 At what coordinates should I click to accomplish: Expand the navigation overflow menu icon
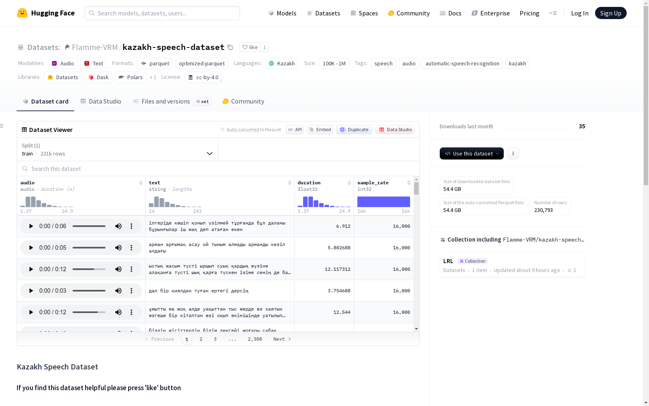coord(553,13)
